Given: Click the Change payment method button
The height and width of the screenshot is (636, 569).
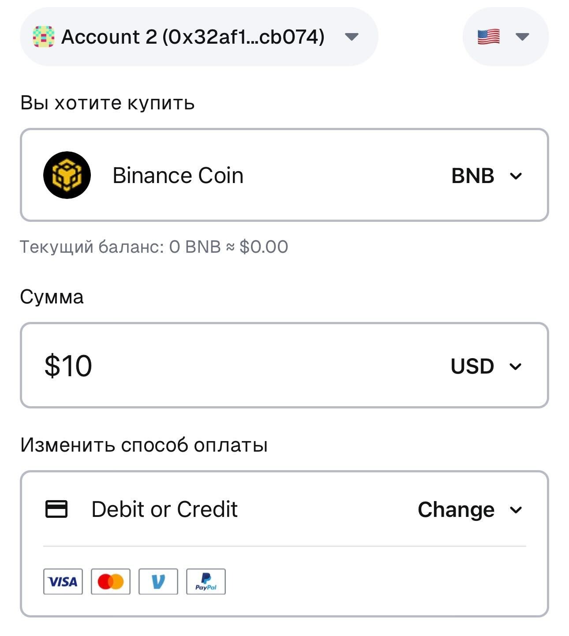Looking at the screenshot, I should [x=456, y=509].
